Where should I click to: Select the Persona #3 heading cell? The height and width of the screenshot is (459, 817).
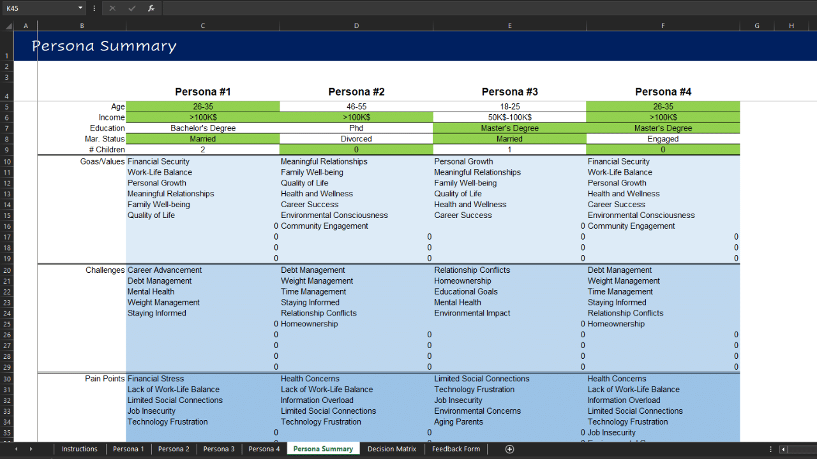click(509, 92)
